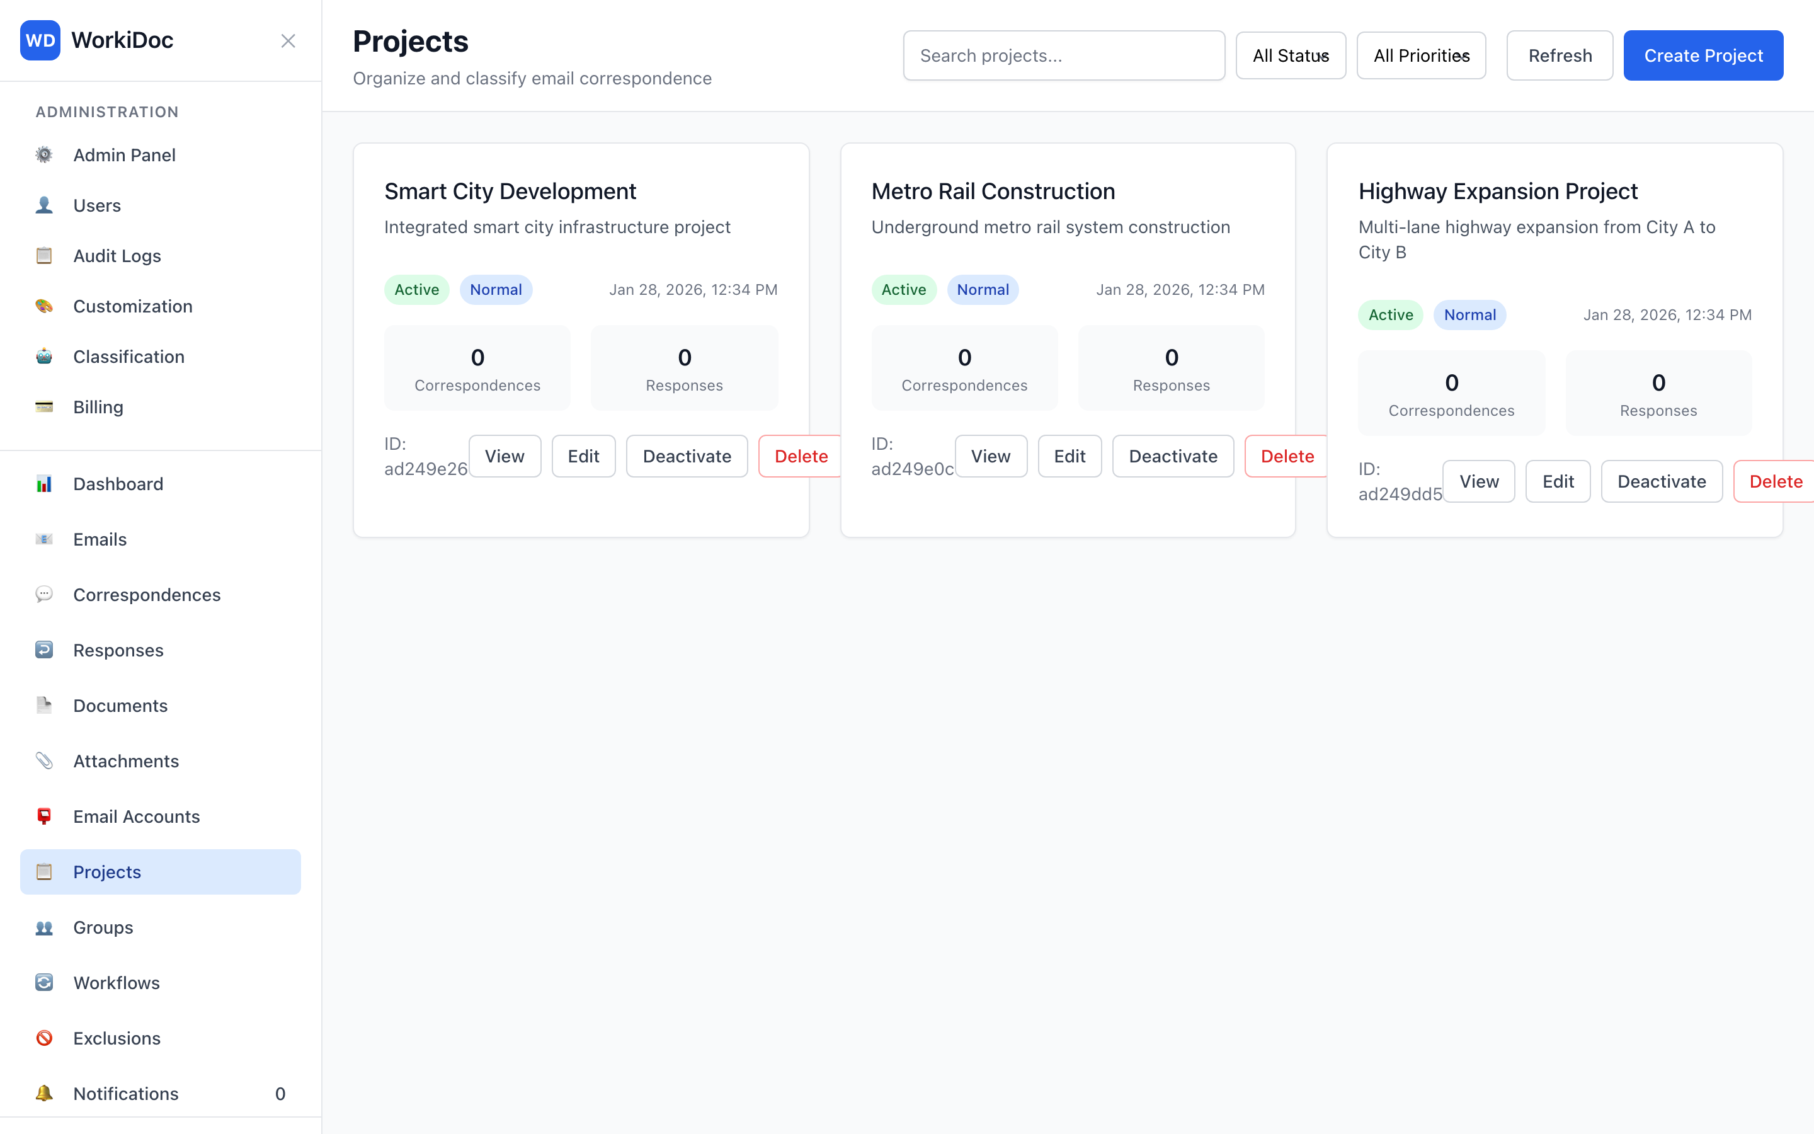
Task: Click the Attachments paperclip icon
Action: [45, 760]
